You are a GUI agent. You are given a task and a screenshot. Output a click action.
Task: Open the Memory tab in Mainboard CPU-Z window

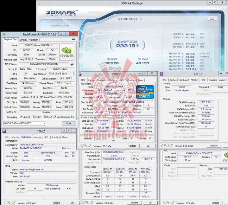pyautogui.click(x=37, y=137)
